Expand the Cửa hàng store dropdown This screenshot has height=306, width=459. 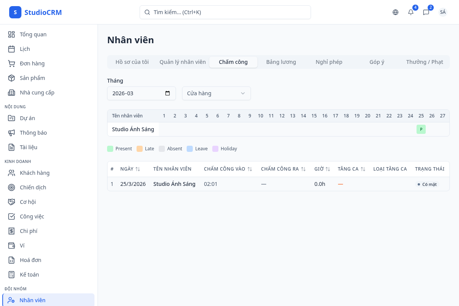(216, 93)
